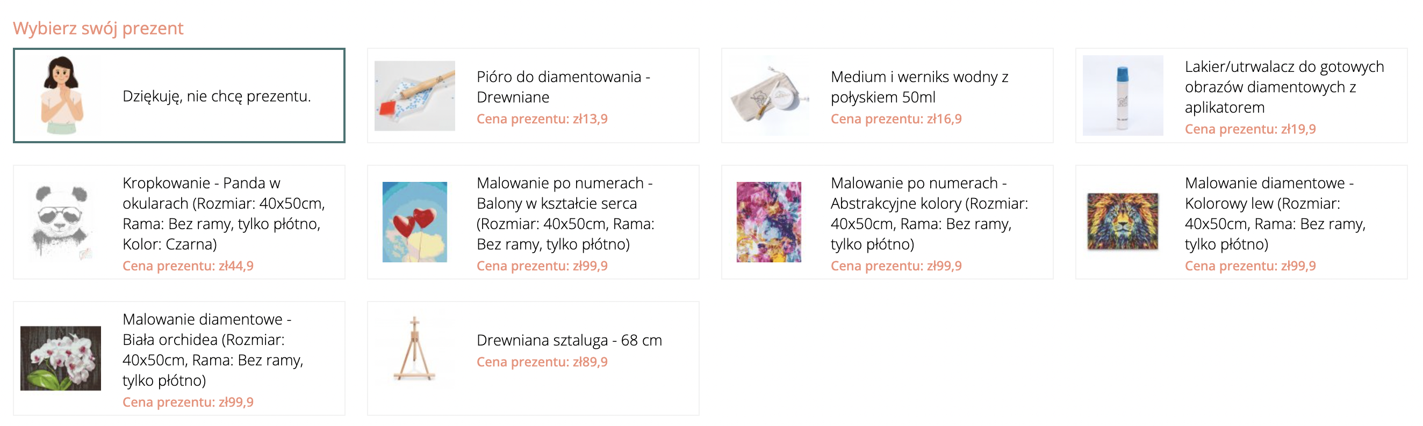Choose 'Kropkowanie - Panda w okularach' gift
This screenshot has width=1423, height=426.
[223, 213]
